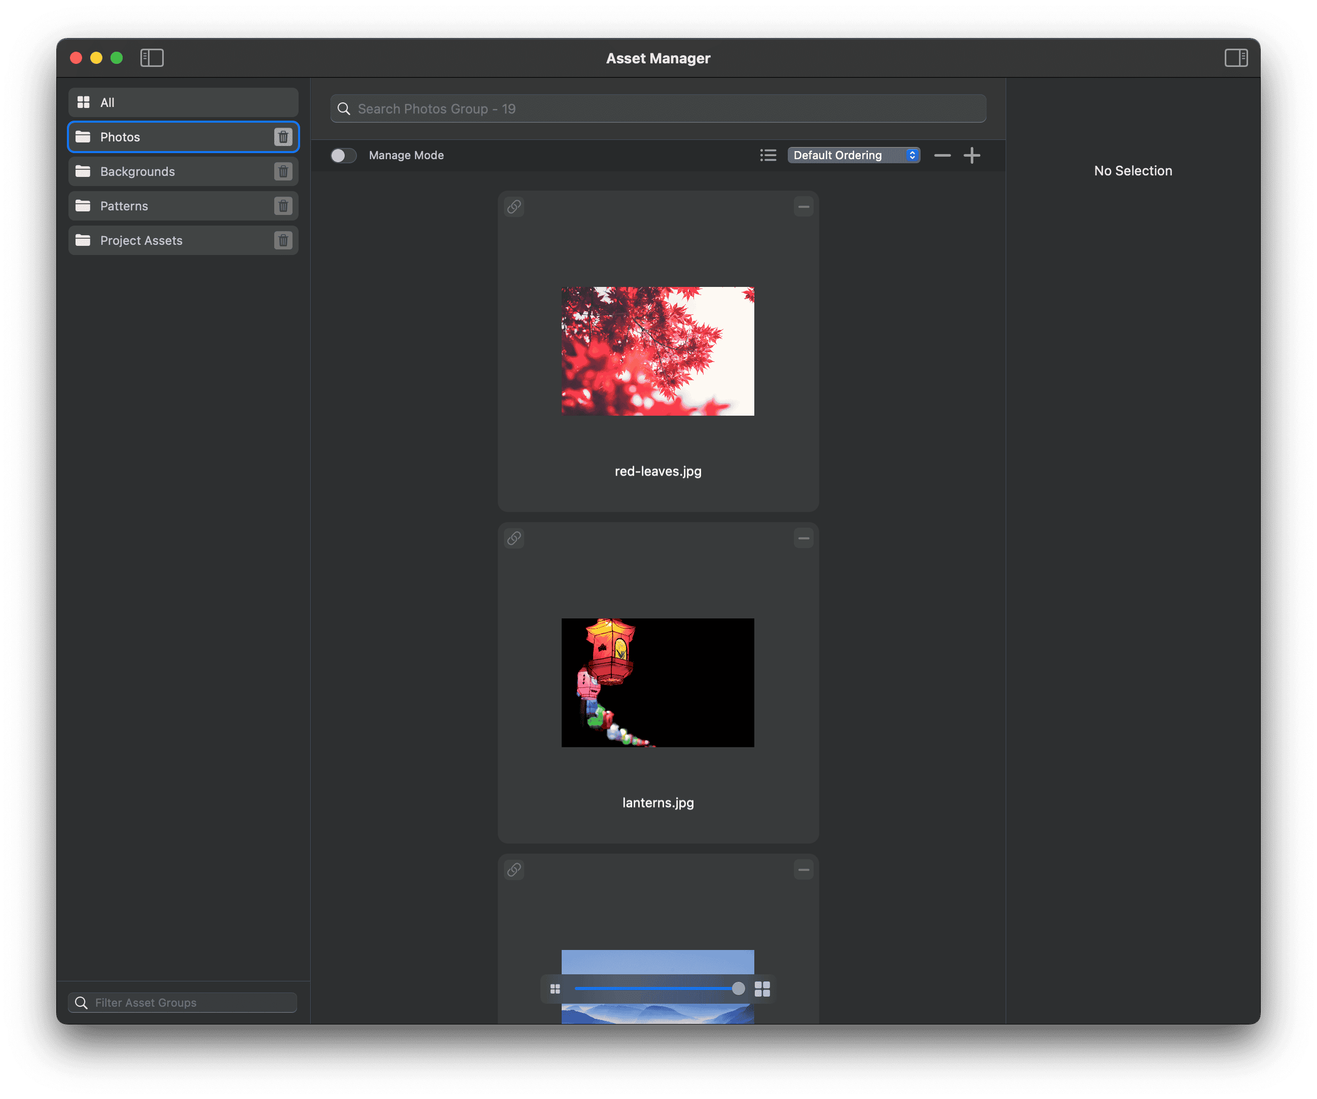Click trash icon next to Project Assets
The width and height of the screenshot is (1317, 1099).
(283, 240)
